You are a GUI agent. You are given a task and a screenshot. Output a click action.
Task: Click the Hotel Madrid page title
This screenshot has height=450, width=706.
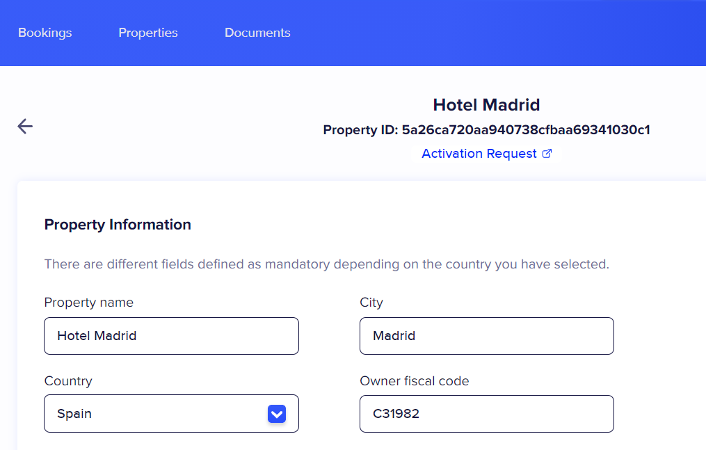[x=486, y=105]
